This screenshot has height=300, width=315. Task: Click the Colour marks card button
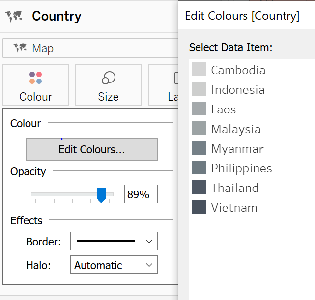click(35, 85)
